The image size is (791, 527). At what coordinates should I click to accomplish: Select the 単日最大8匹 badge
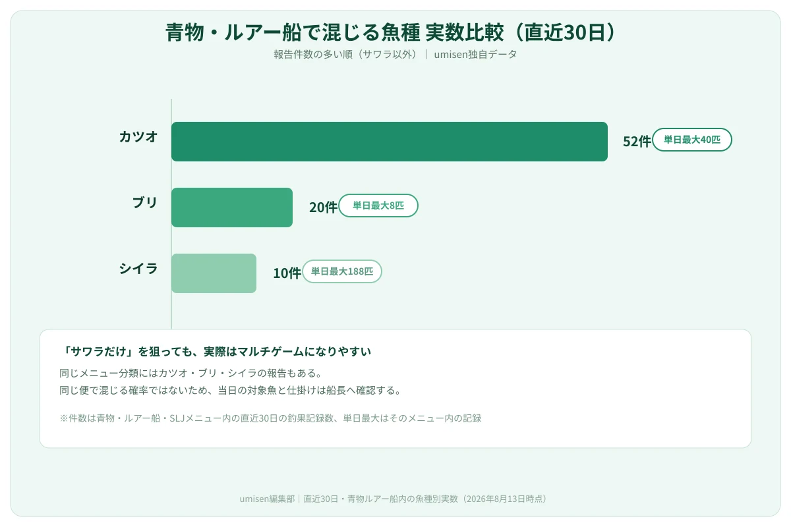pyautogui.click(x=378, y=206)
